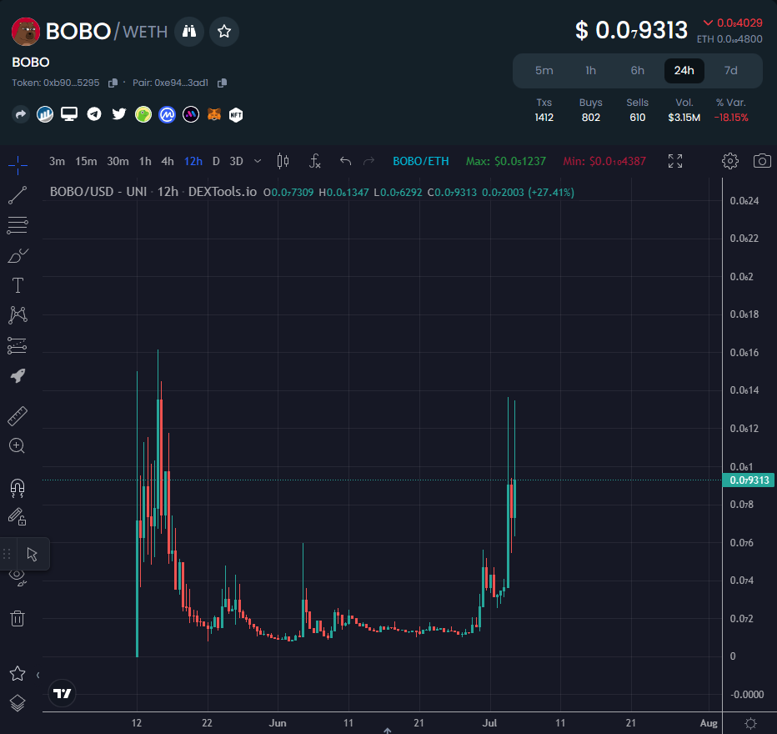
Task: Select the 24h stats period
Action: point(684,70)
